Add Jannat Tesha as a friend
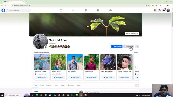 coord(58,77)
